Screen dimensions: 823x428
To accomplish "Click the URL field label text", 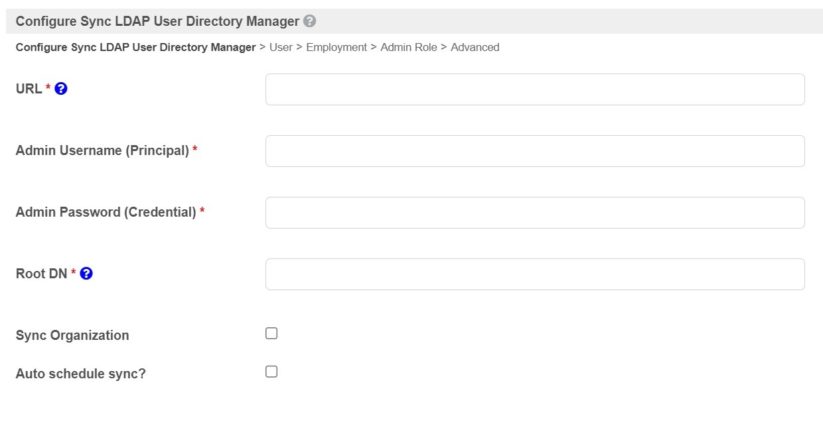I will tap(29, 88).
